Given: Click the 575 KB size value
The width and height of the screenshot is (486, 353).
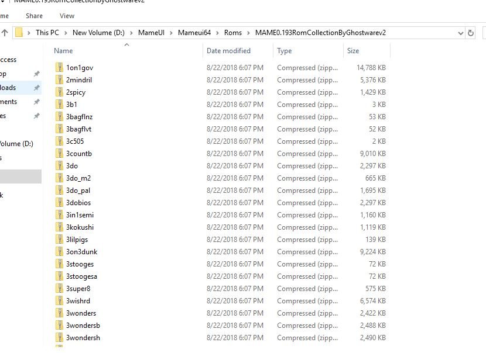Looking at the screenshot, I should [x=375, y=288].
